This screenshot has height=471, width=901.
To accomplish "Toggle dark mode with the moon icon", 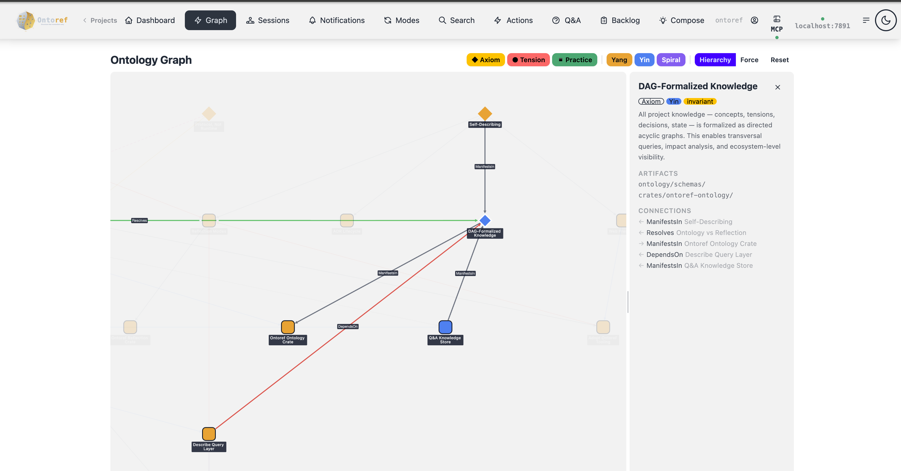I will [885, 20].
